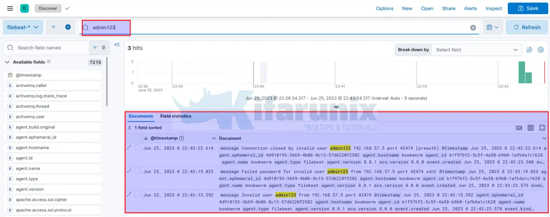Viewport: 550px width, 217px height.
Task: Tick the 22:43:19.023 row checkbox
Action: (137, 171)
